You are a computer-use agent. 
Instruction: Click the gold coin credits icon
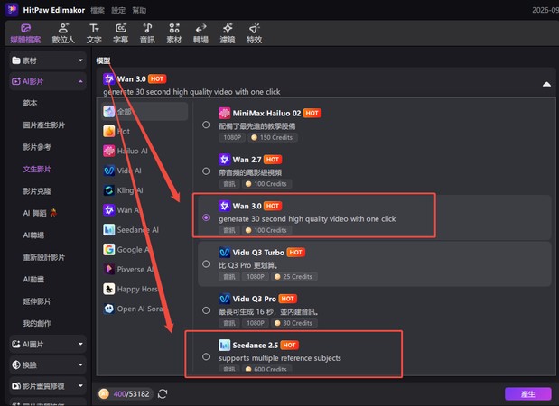[104, 394]
